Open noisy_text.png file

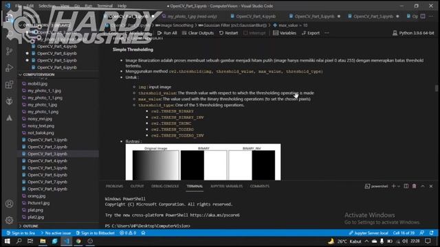[x=41, y=126]
